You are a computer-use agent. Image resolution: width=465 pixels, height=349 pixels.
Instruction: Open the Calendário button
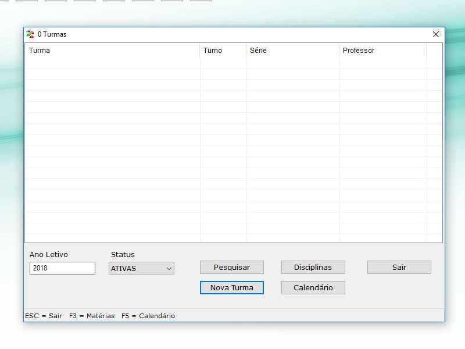[x=313, y=288]
